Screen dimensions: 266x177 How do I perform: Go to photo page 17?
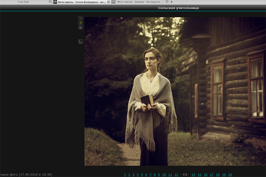[211, 175]
